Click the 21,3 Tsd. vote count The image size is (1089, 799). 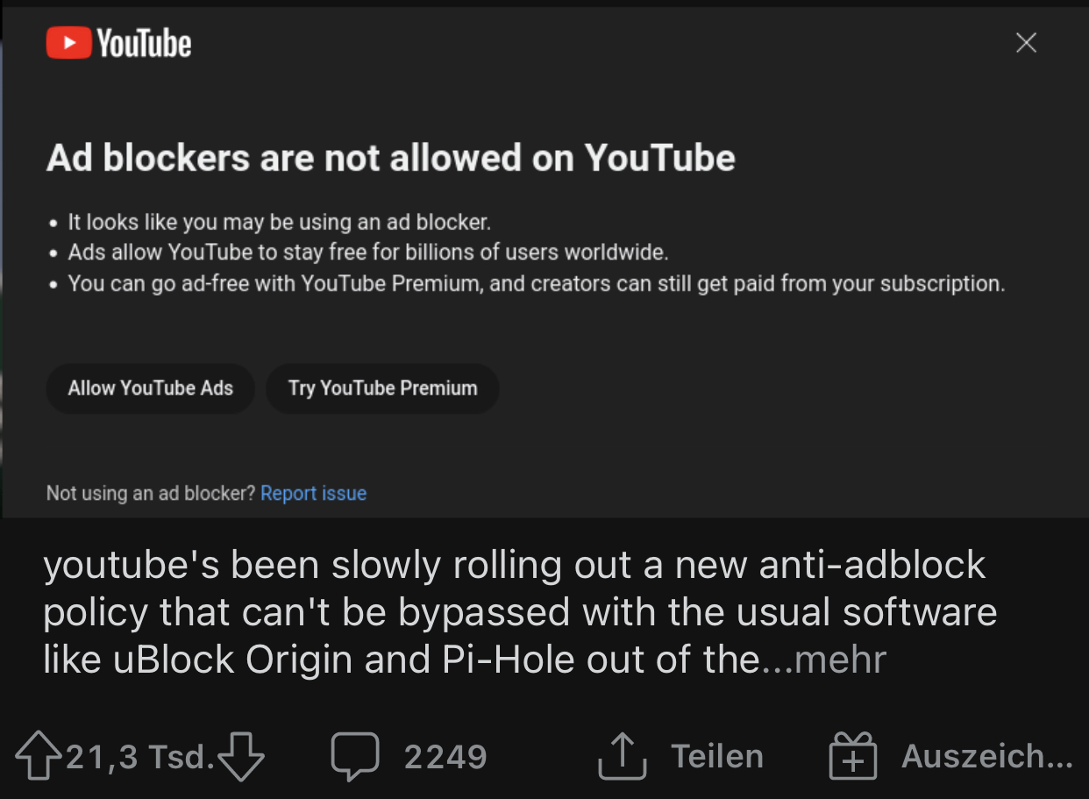(x=139, y=756)
